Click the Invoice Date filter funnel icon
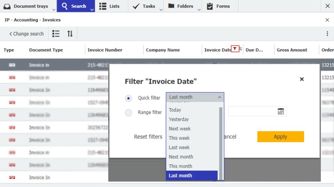 pos(235,48)
